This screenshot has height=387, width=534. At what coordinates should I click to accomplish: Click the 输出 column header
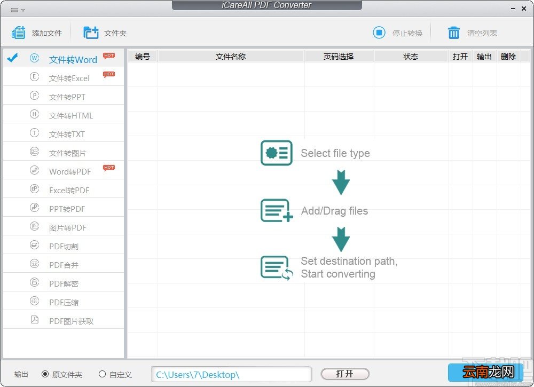tap(484, 56)
